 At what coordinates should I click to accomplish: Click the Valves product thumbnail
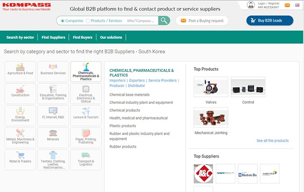[211, 87]
